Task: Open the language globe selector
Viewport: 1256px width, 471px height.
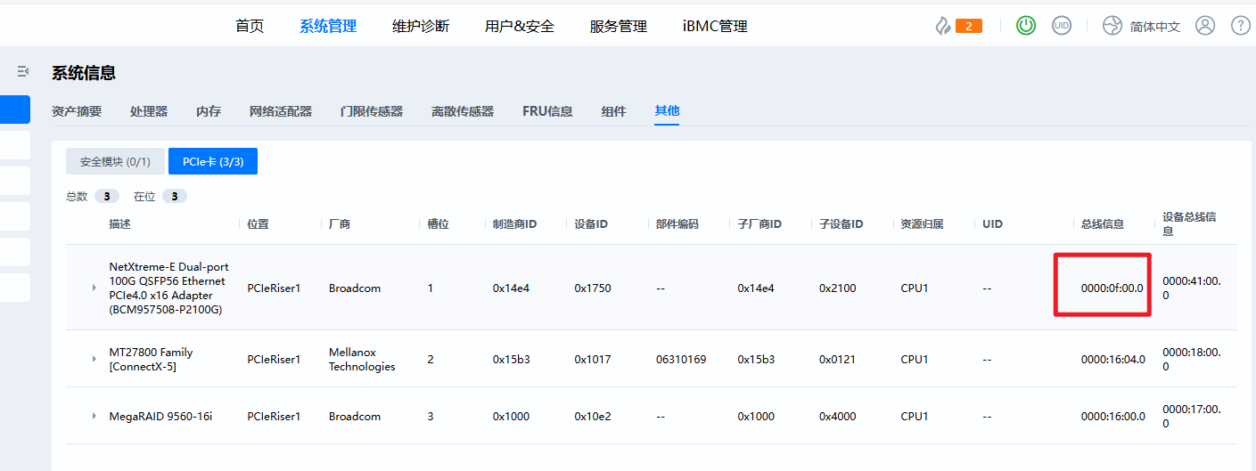Action: point(1112,26)
